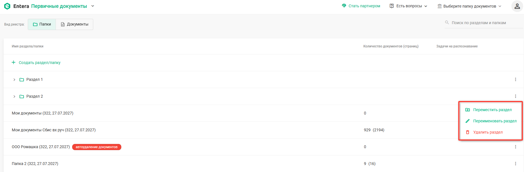This screenshot has width=524, height=172.
Task: Open the Есть вопросы help dropdown
Action: pos(409,6)
